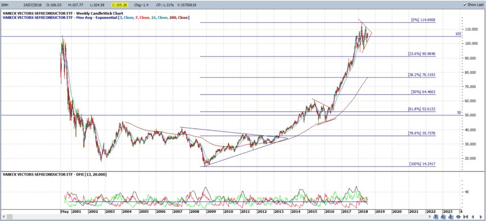
Task: Click the compress time-axis bowtie arrows icon
Action: pos(466,217)
